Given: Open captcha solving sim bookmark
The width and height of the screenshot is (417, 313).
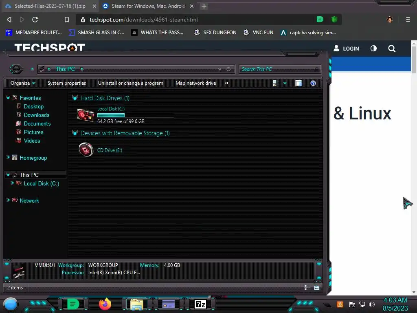Looking at the screenshot, I should click(308, 33).
